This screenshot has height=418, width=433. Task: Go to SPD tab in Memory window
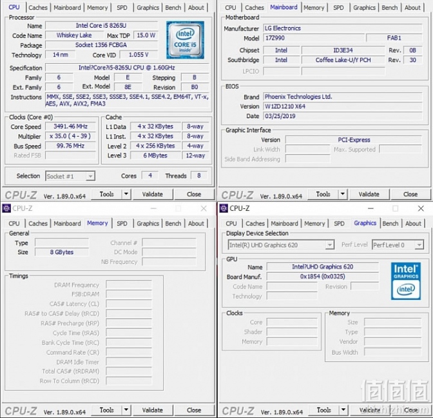pos(122,223)
